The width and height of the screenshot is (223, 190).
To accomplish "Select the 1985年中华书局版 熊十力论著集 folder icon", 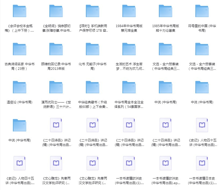I will click(x=166, y=11).
